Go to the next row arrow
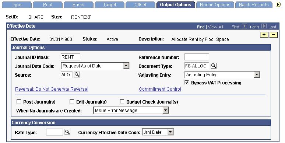The image size is (285, 143). tap(264, 27)
